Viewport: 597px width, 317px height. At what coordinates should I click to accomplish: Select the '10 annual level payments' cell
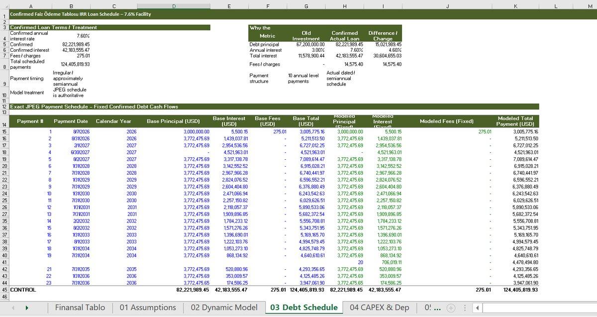click(x=306, y=78)
